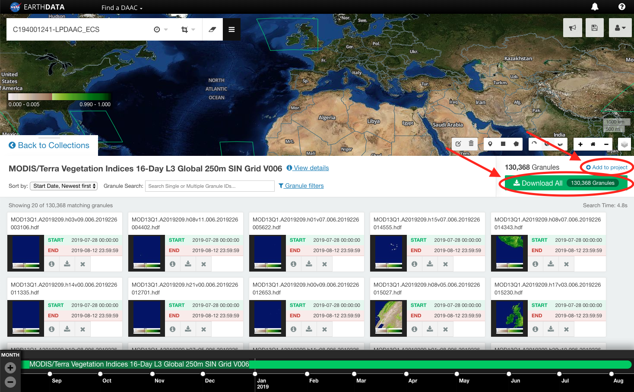Click the trash delete shape tool
The width and height of the screenshot is (634, 392).
pos(471,144)
